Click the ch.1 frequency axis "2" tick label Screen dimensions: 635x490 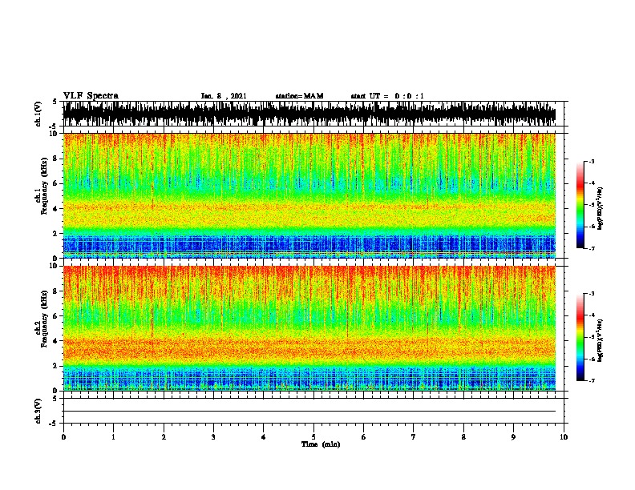point(55,233)
